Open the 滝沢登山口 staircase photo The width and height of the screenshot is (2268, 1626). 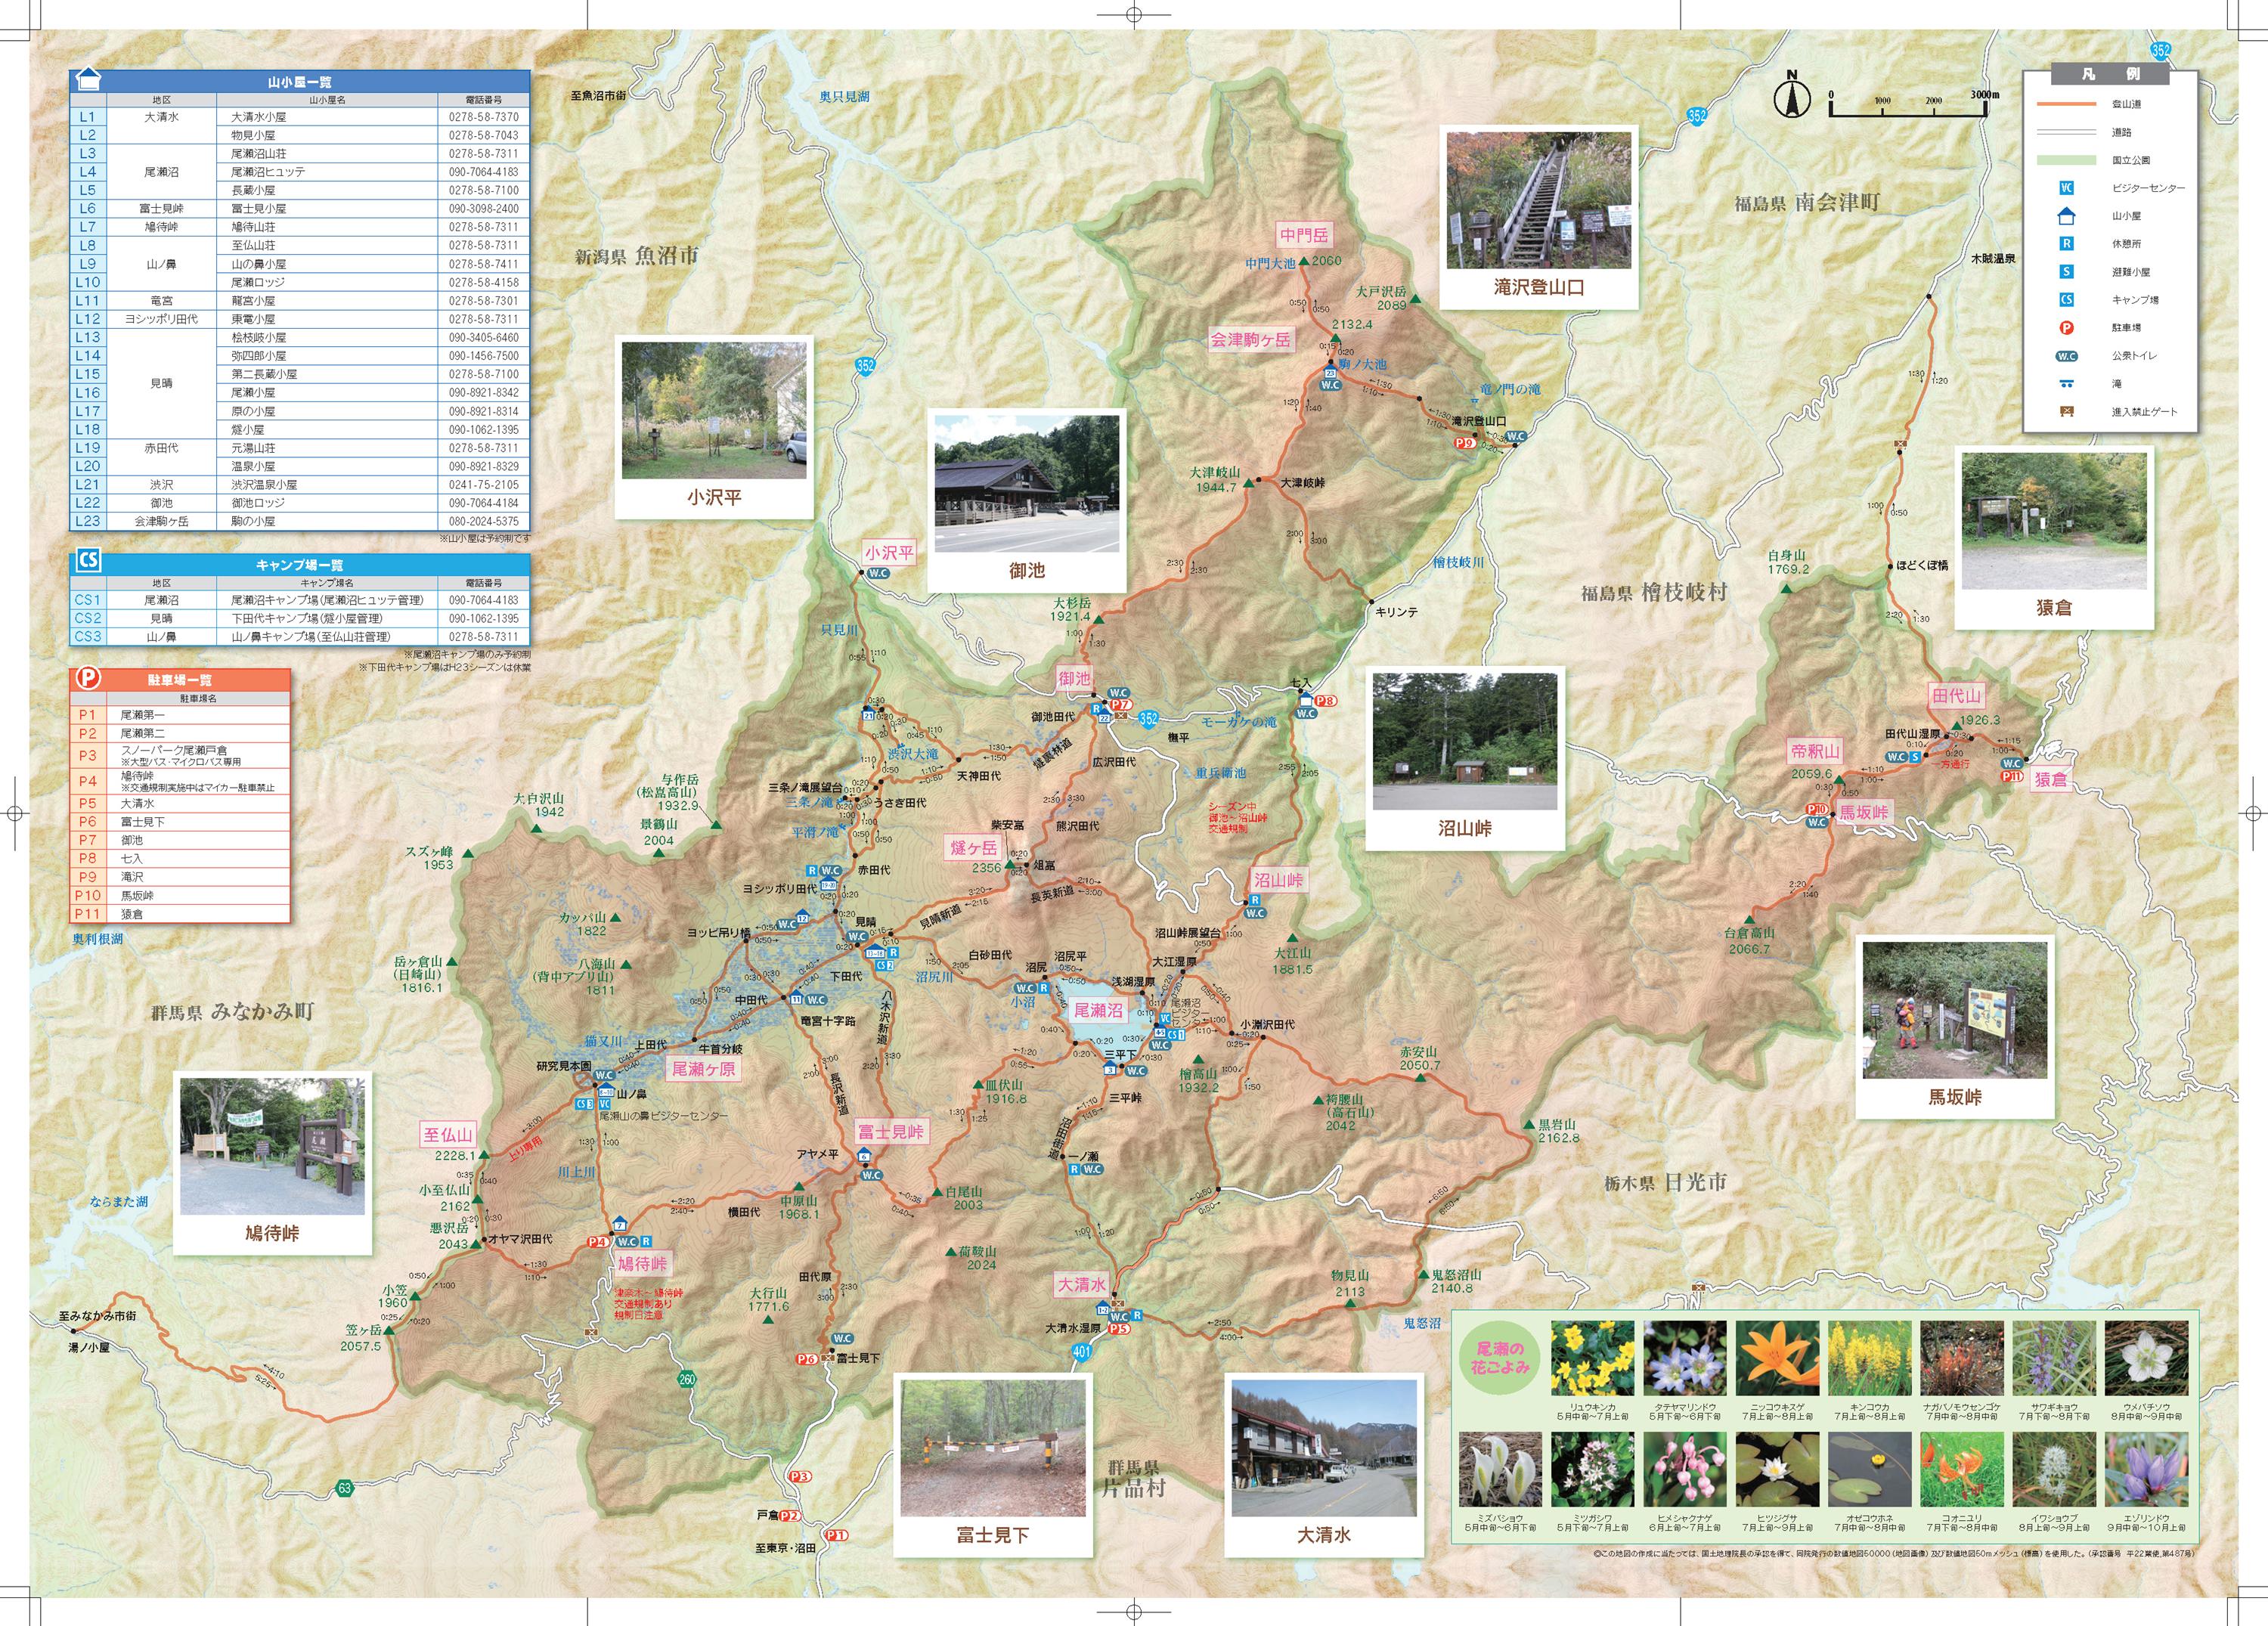1538,200
